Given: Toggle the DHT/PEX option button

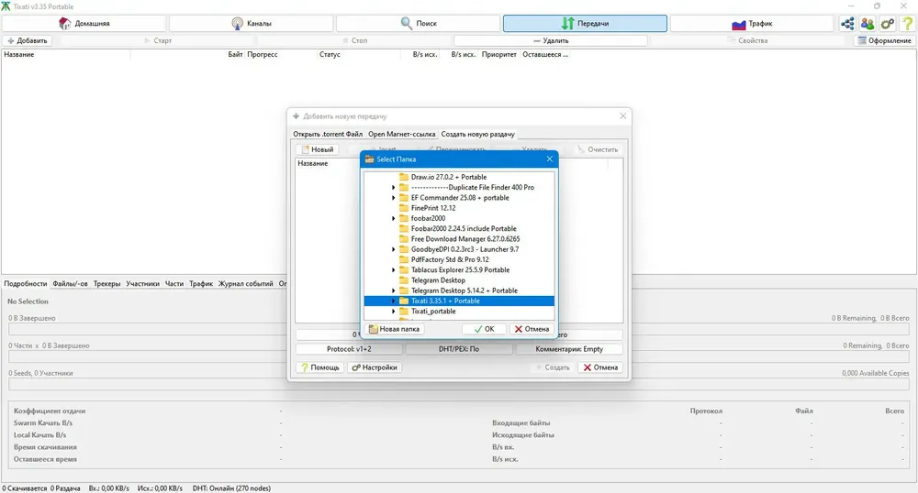Looking at the screenshot, I should tap(458, 349).
